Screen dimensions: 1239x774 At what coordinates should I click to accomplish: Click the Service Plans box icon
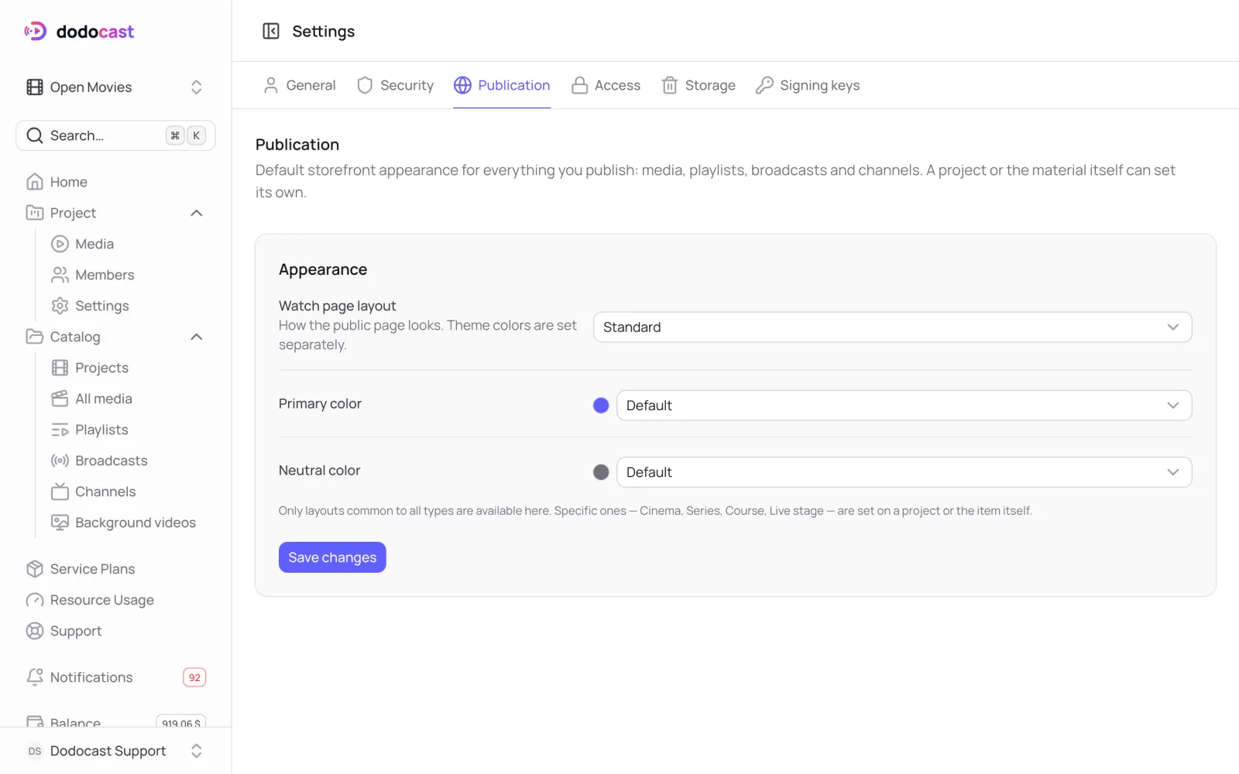tap(35, 569)
